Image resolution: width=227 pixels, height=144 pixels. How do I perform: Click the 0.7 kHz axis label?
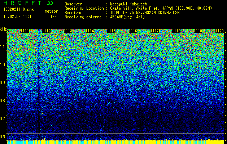coord(3,119)
